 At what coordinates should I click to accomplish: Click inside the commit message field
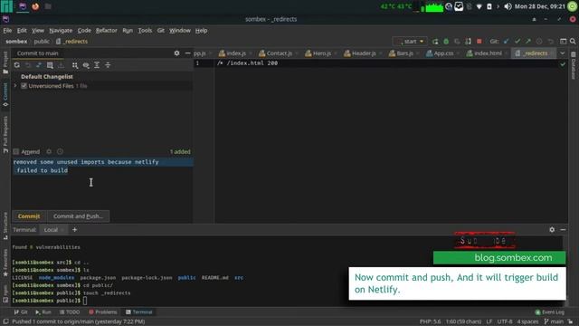[x=102, y=183]
